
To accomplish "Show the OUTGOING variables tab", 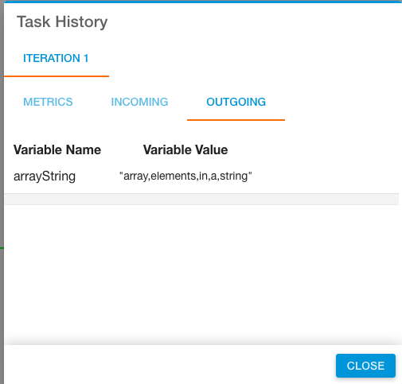I will pyautogui.click(x=236, y=102).
